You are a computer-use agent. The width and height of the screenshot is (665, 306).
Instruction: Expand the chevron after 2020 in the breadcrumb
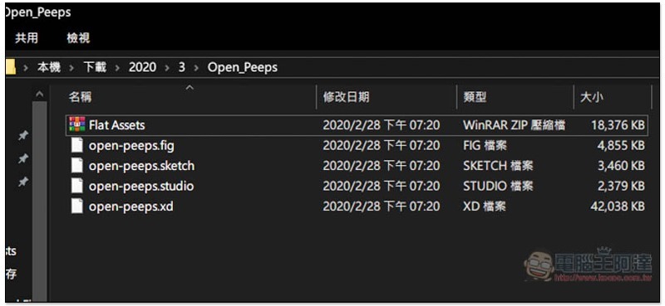point(167,67)
